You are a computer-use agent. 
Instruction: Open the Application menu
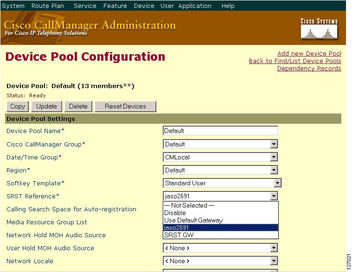click(x=195, y=6)
